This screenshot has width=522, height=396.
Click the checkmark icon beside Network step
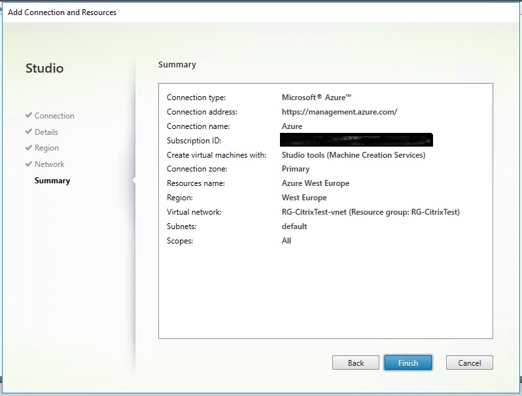coord(29,164)
